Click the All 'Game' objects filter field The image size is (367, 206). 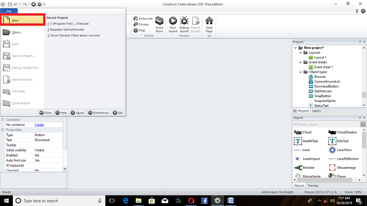(326, 124)
